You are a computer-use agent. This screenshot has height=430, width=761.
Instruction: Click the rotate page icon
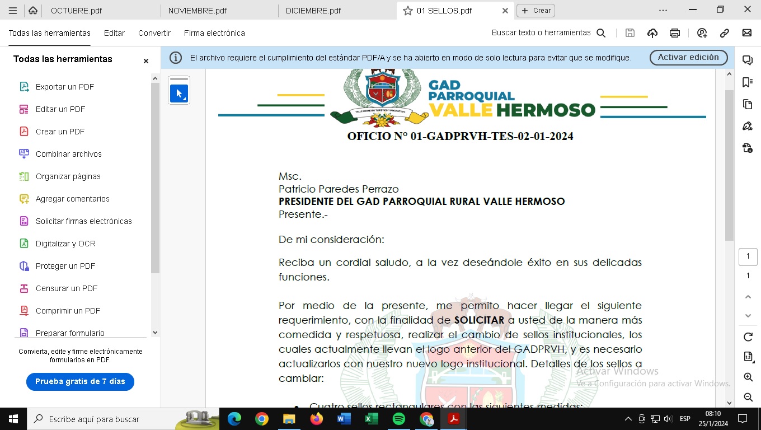[748, 337]
